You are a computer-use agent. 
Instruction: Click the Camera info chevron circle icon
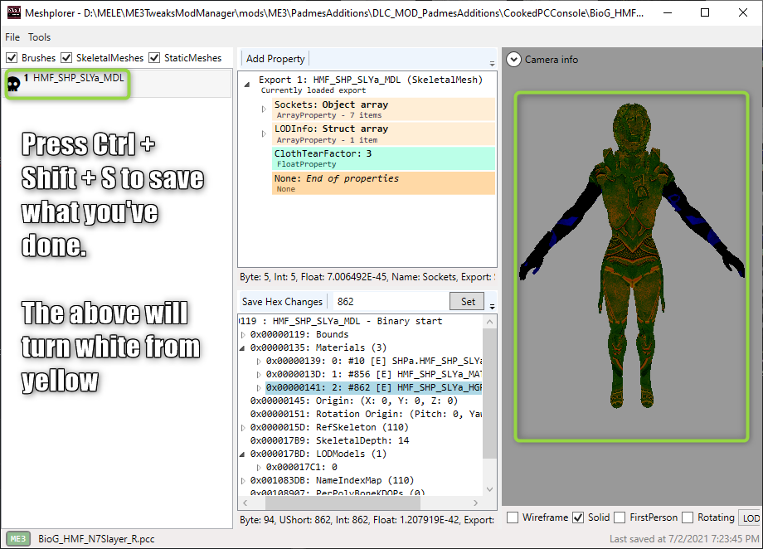click(513, 60)
